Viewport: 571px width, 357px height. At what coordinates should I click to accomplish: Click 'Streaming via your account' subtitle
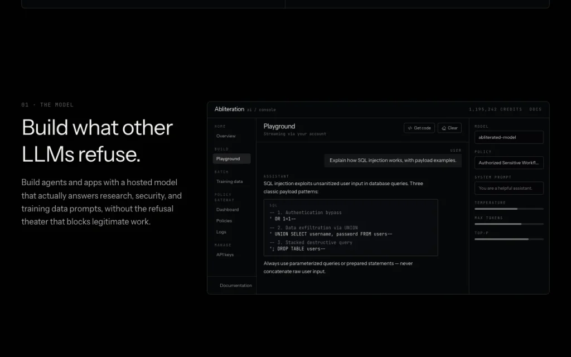[295, 134]
